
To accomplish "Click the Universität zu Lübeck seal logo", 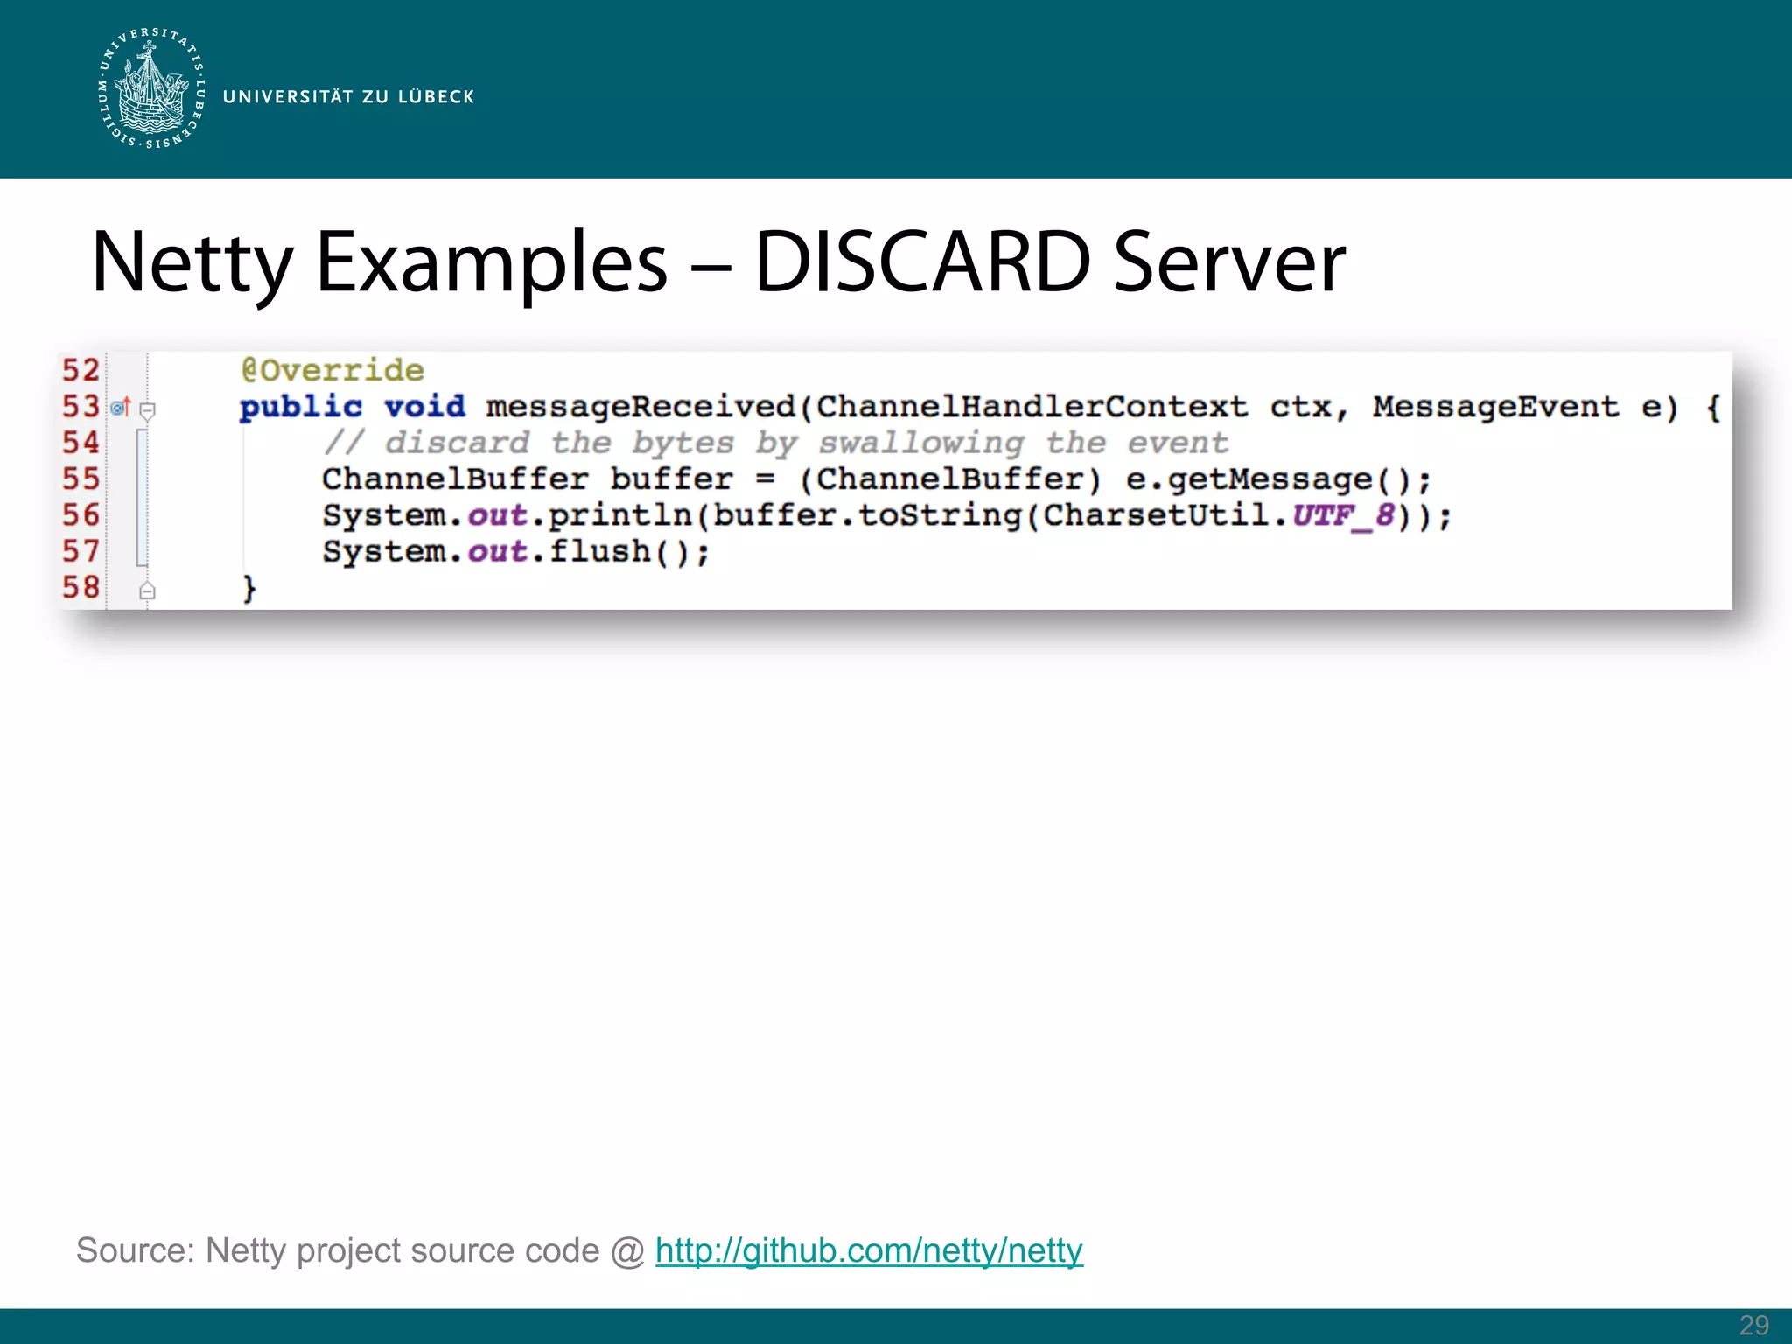I will (152, 89).
